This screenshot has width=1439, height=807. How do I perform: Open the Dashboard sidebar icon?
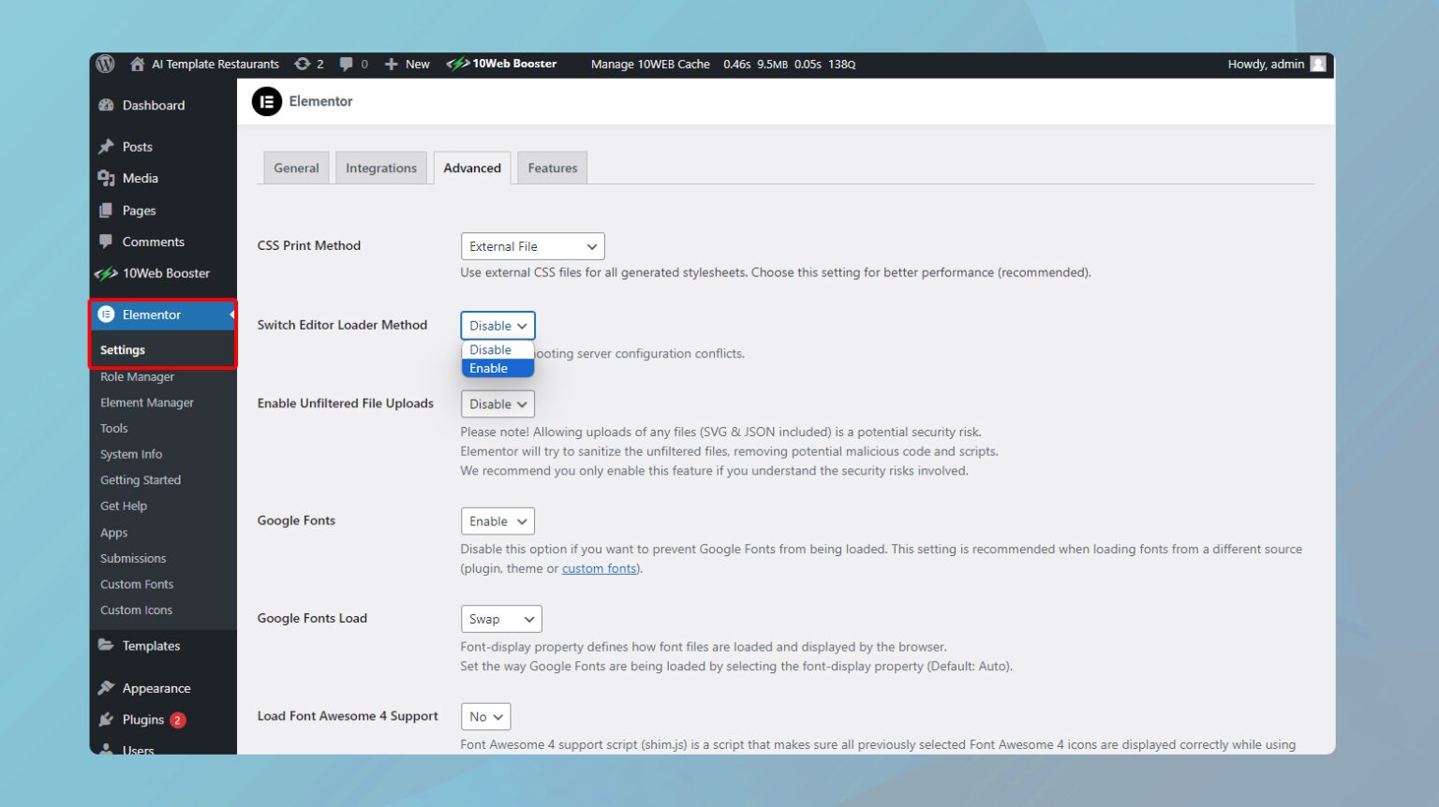click(107, 105)
